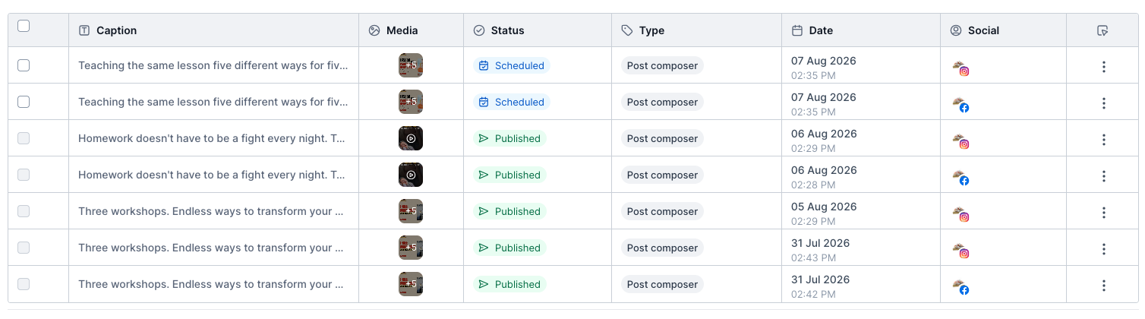Open the three-dot menu for 05 Aug 2026 post
The image size is (1145, 319).
(1104, 212)
